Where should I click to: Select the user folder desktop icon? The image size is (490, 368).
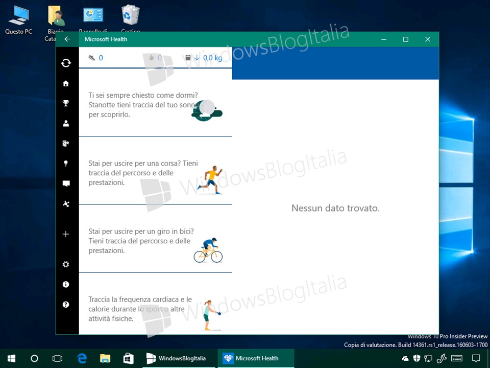pos(56,22)
